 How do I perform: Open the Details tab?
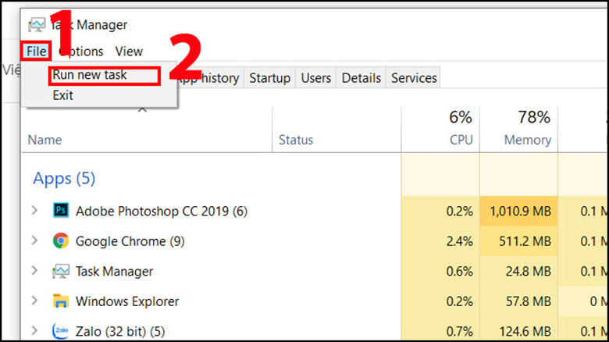coord(361,78)
